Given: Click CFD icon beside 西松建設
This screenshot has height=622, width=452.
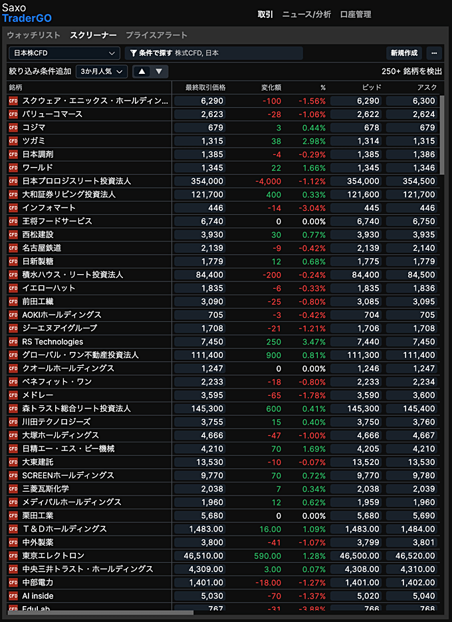Looking at the screenshot, I should tap(13, 235).
